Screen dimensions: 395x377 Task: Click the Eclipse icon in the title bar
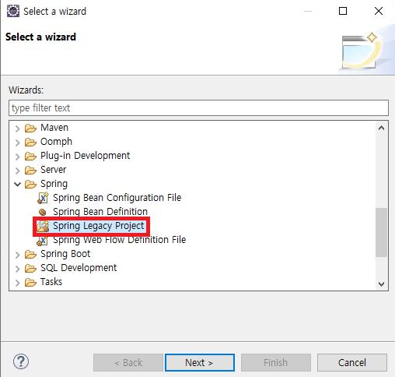pos(13,11)
